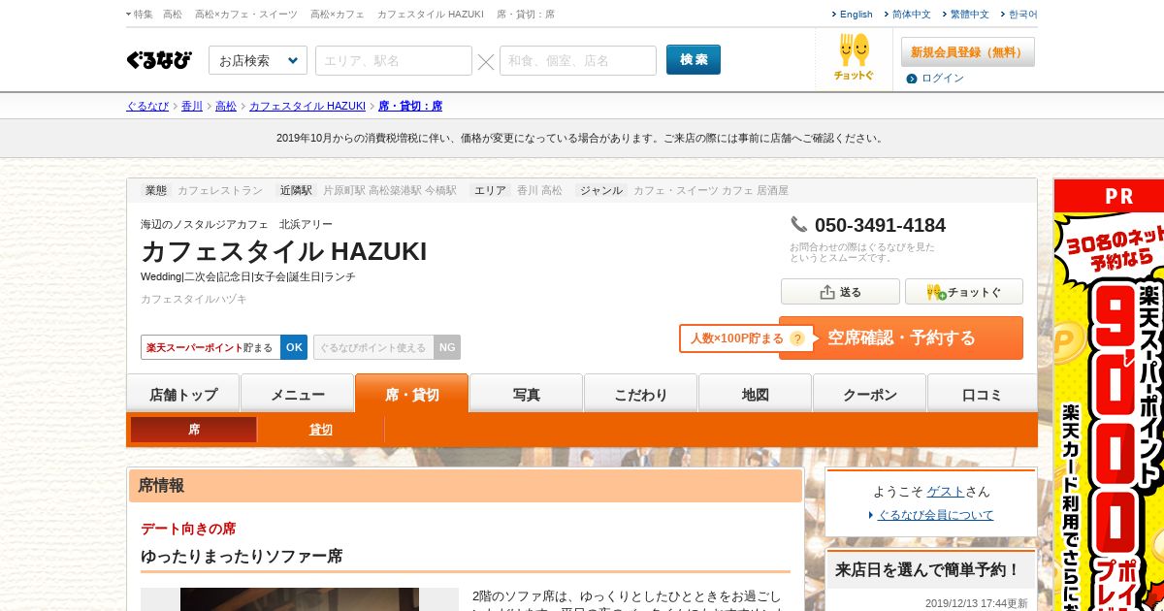Screen dimensions: 1164x611
Task: Open the お店検索 dropdown
Action: [x=258, y=60]
